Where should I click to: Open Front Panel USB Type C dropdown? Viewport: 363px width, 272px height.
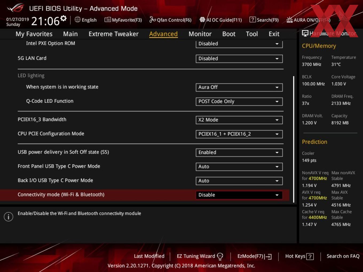[x=239, y=167]
